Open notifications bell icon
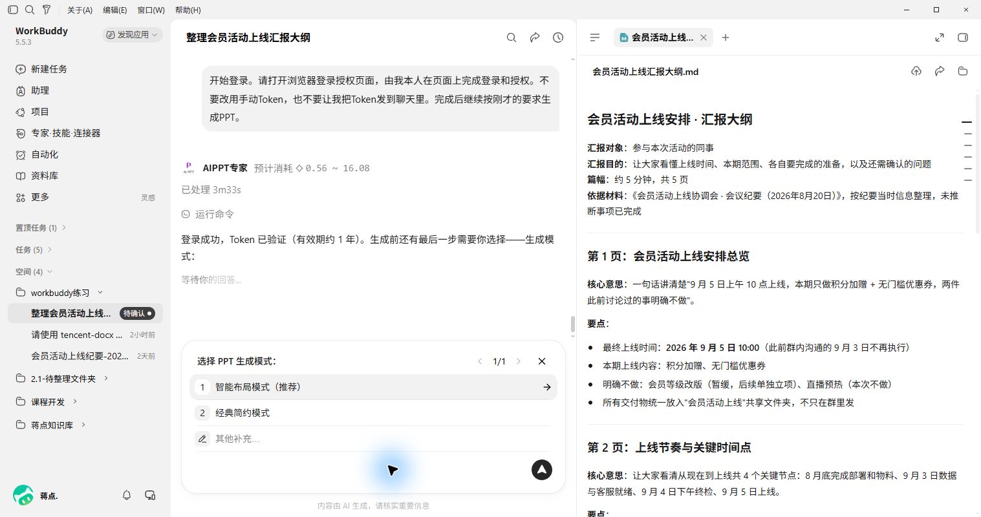 click(x=127, y=495)
